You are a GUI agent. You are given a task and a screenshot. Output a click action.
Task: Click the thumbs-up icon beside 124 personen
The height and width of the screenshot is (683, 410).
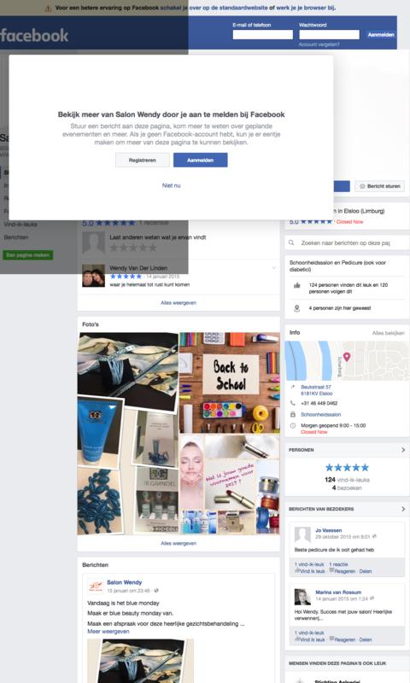click(297, 285)
